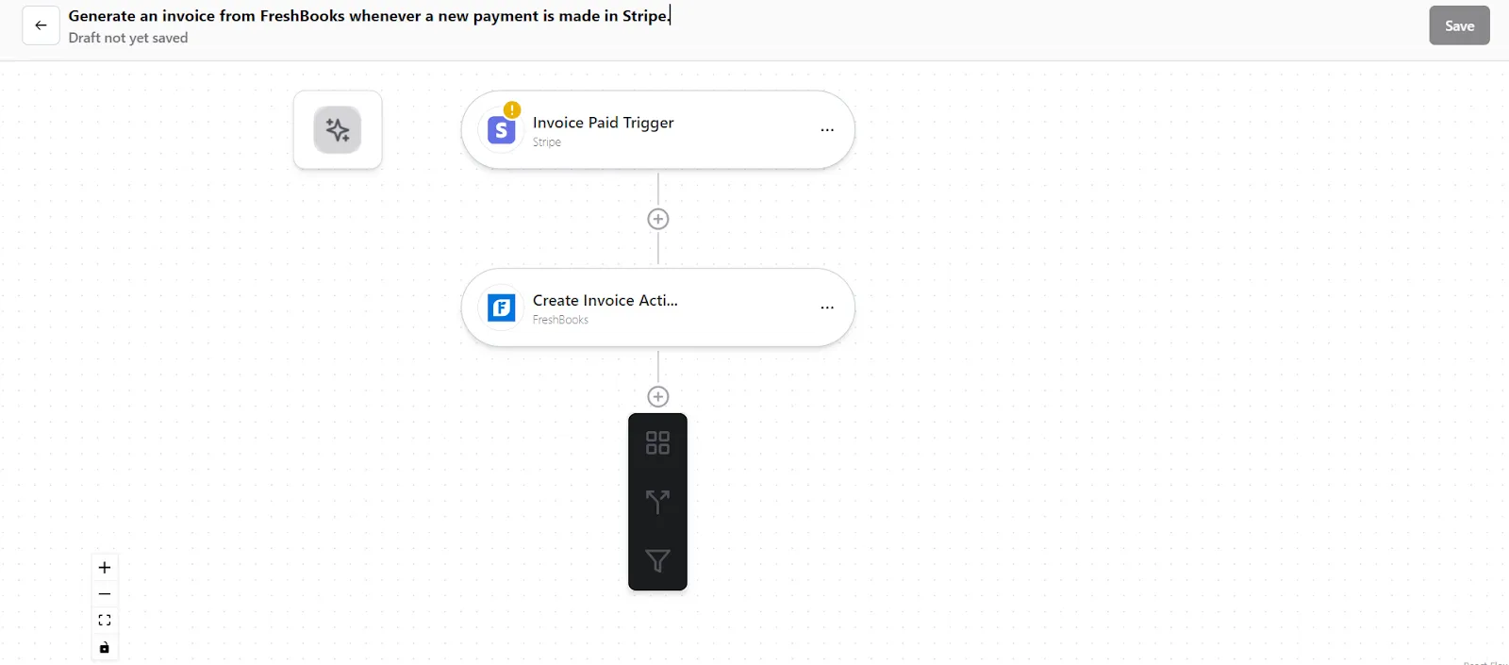Image resolution: width=1509 pixels, height=665 pixels.
Task: Save the workflow draft
Action: point(1459,25)
